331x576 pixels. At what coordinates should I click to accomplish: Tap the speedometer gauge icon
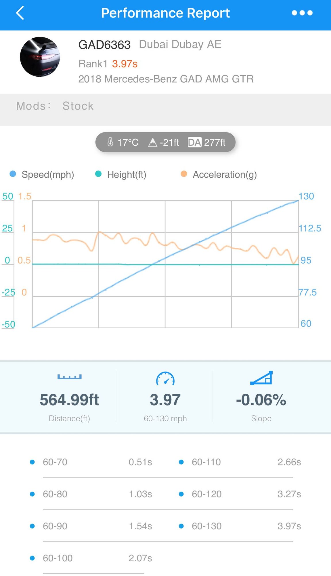(x=165, y=378)
